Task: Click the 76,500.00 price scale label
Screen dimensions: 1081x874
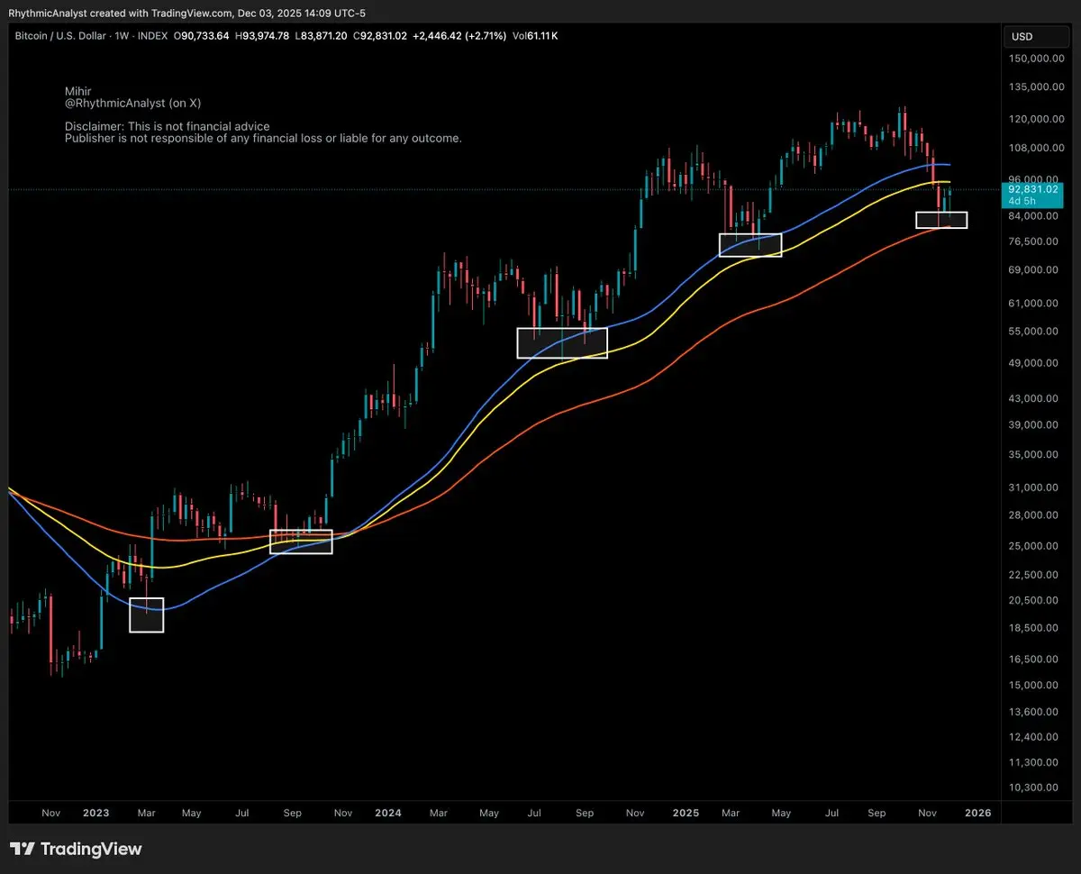Action: [1035, 241]
